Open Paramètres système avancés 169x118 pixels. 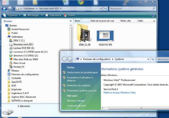click(x=82, y=91)
